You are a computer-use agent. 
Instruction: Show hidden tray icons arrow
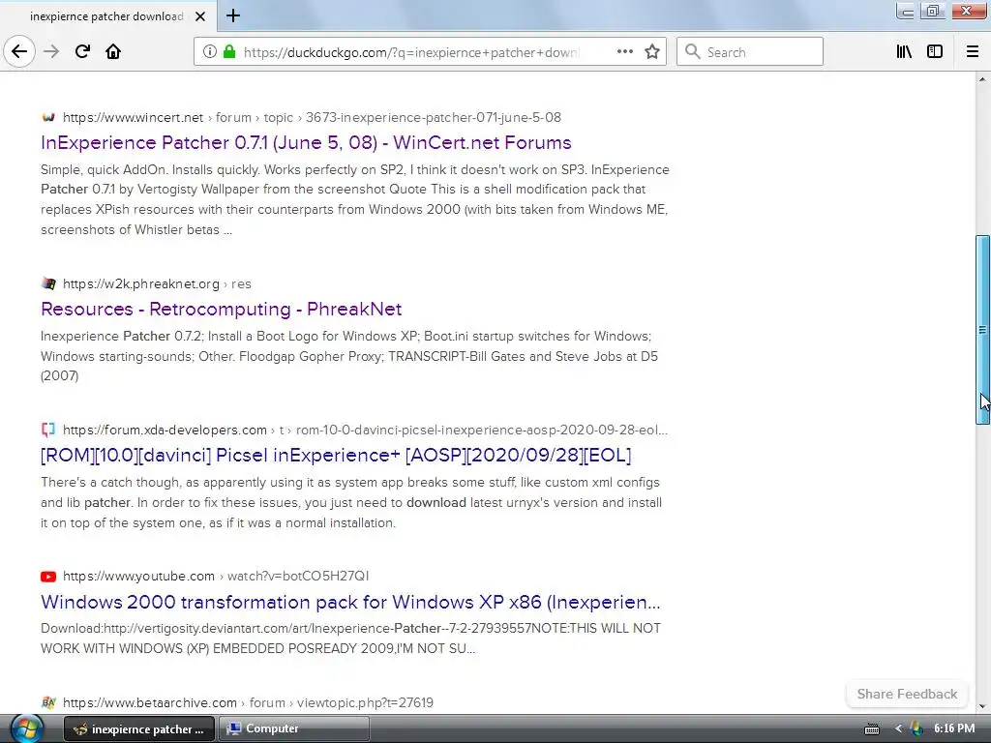[x=898, y=728]
